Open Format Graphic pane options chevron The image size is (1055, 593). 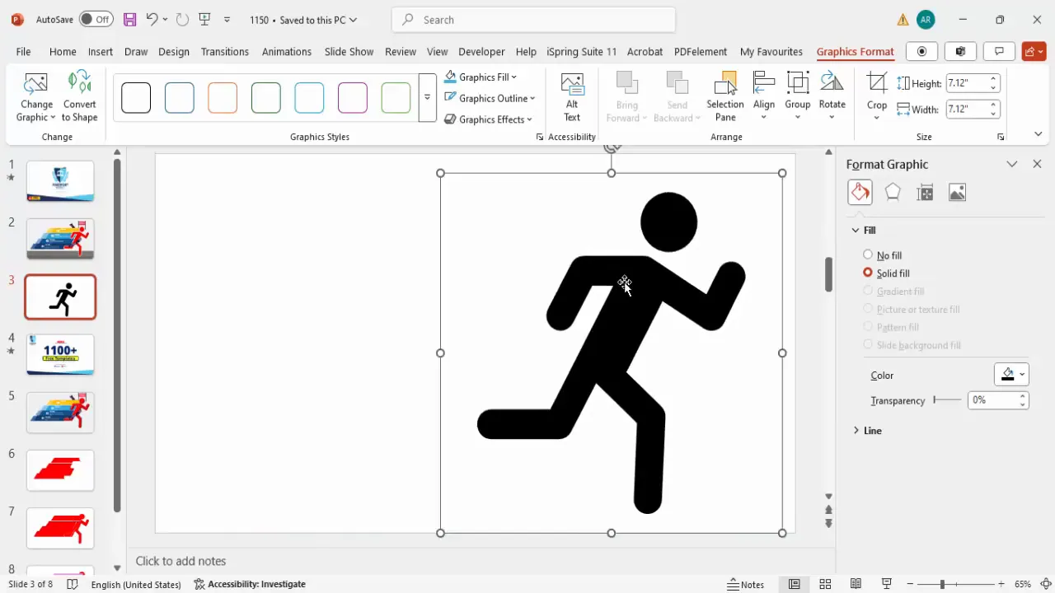(x=1012, y=164)
